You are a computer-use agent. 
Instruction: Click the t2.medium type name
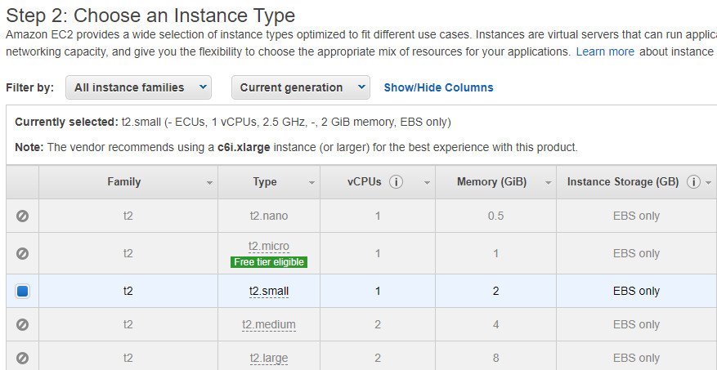click(x=269, y=324)
